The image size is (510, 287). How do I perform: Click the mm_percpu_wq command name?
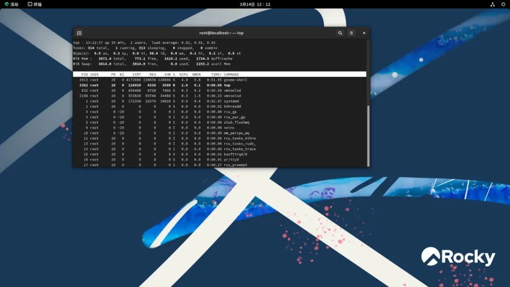pyautogui.click(x=237, y=133)
